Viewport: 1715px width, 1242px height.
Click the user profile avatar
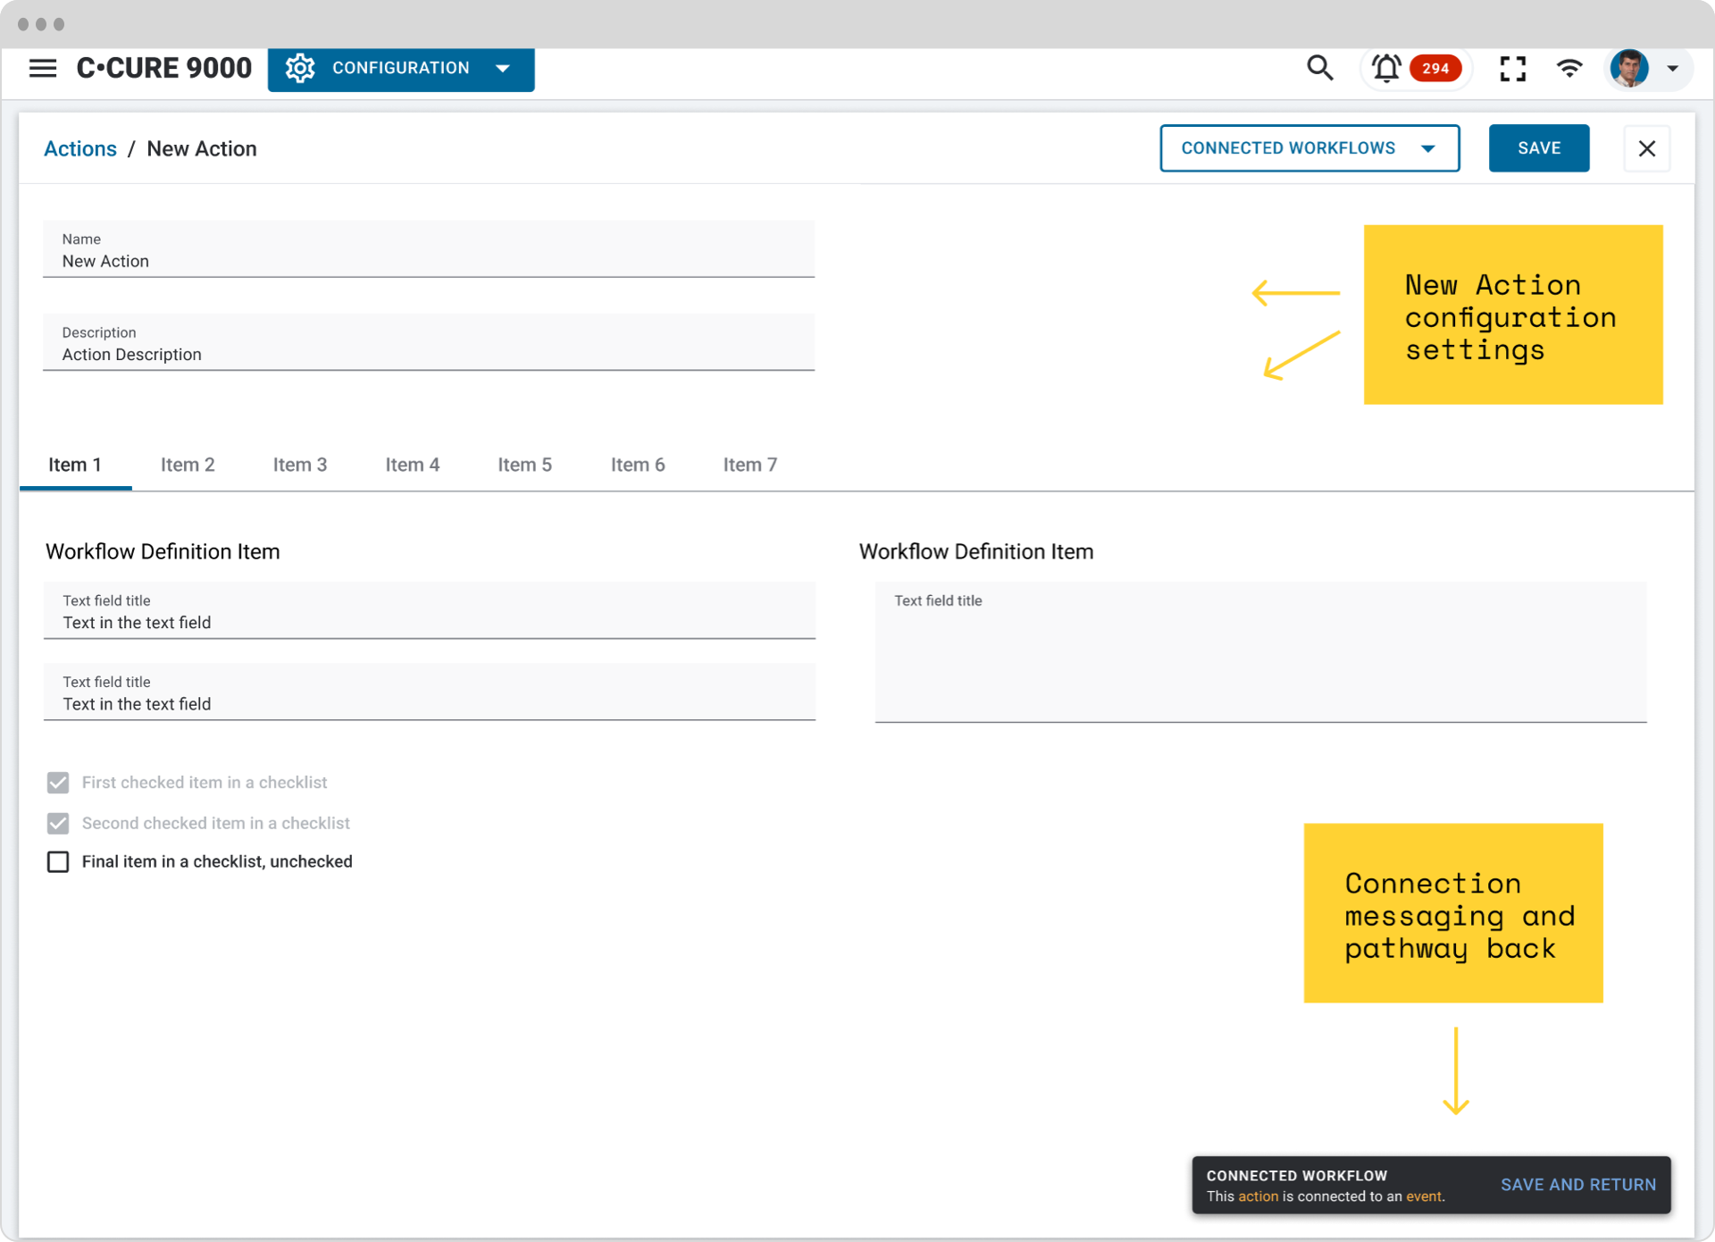click(x=1629, y=68)
